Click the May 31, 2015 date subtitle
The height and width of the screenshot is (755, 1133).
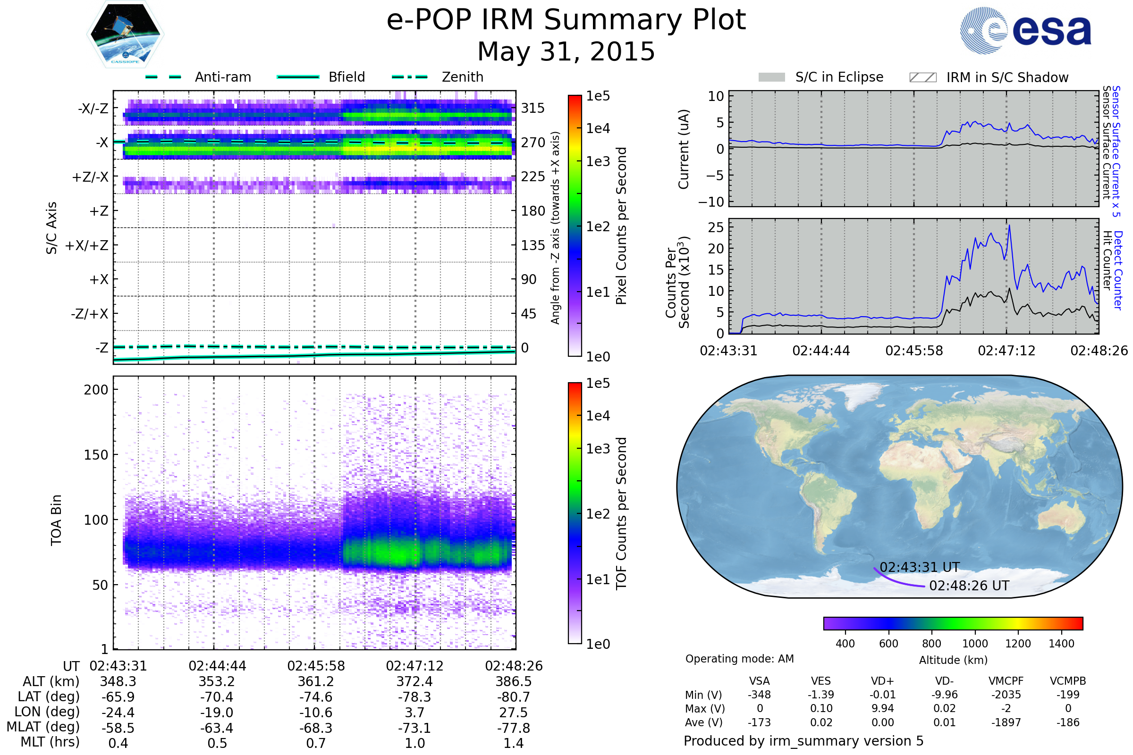pos(566,52)
